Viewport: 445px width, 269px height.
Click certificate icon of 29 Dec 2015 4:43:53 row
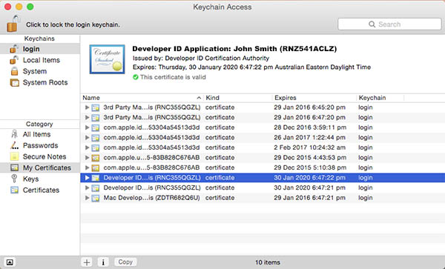pyautogui.click(x=96, y=158)
